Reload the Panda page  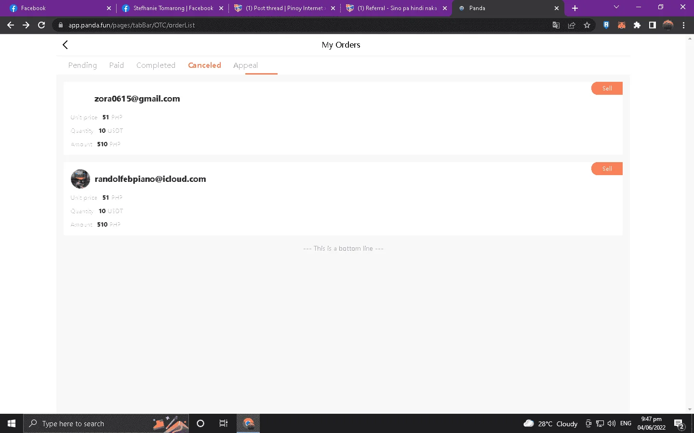point(41,25)
